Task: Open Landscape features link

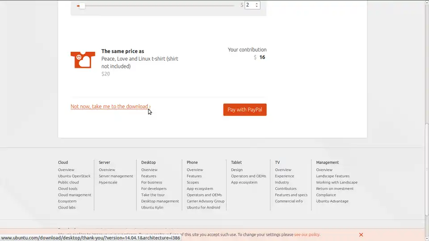Action: coord(332,176)
